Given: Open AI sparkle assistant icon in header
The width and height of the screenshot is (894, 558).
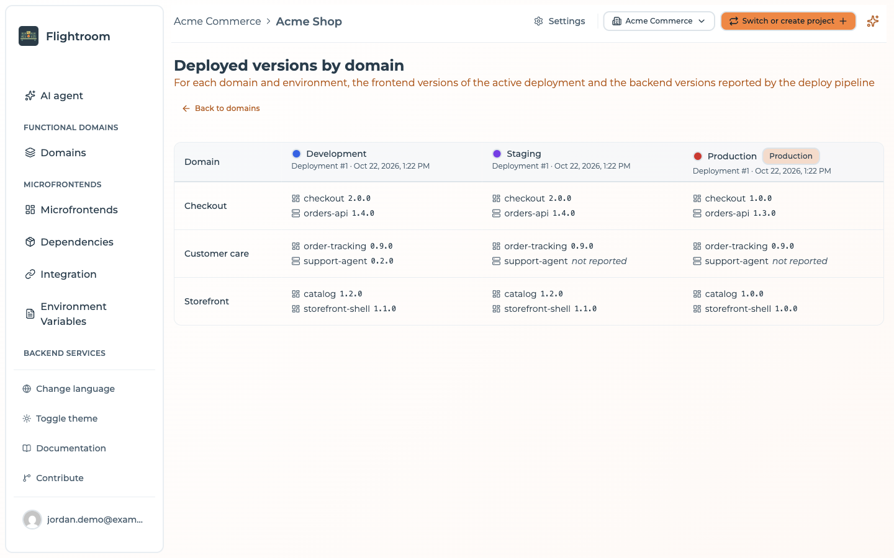Looking at the screenshot, I should coord(873,21).
